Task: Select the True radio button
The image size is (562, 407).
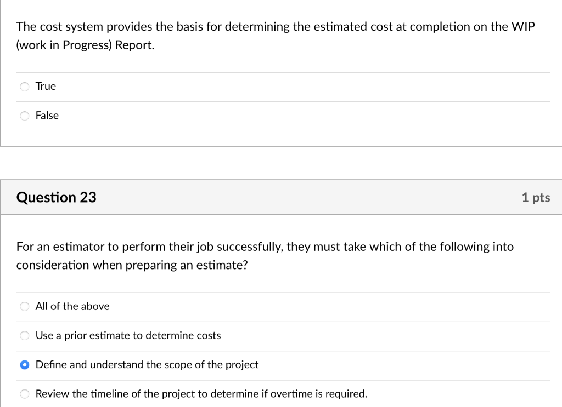Action: pos(24,86)
